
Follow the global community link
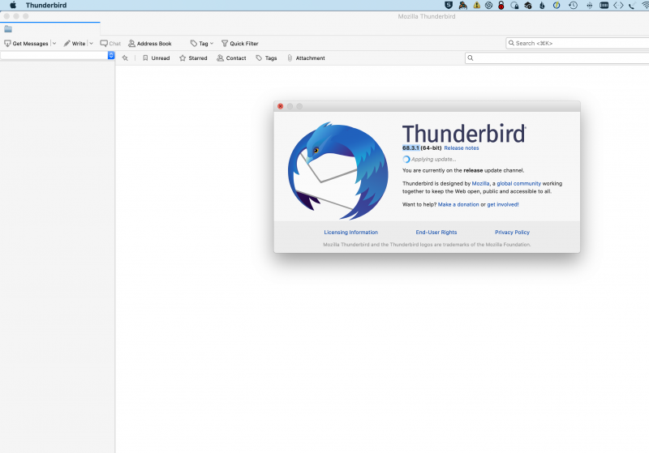518,183
